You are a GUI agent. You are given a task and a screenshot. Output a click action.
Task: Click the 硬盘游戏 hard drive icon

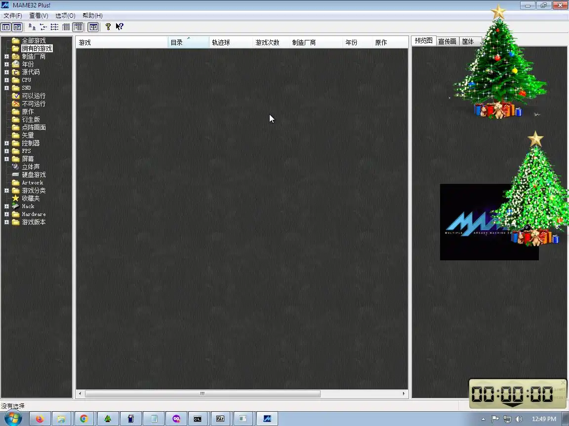click(16, 175)
